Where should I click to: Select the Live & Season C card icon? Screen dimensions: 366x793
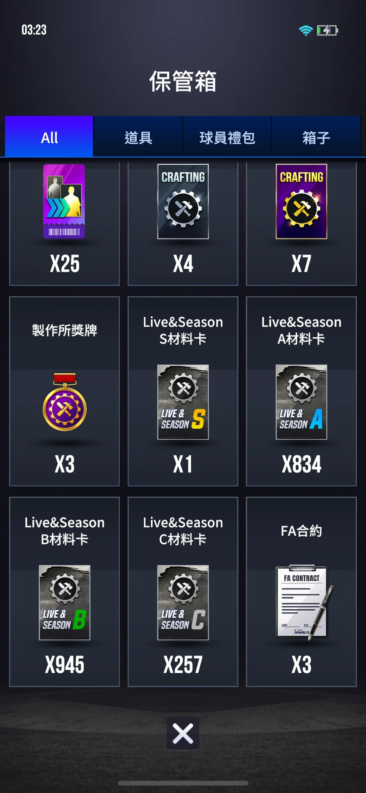(x=183, y=602)
